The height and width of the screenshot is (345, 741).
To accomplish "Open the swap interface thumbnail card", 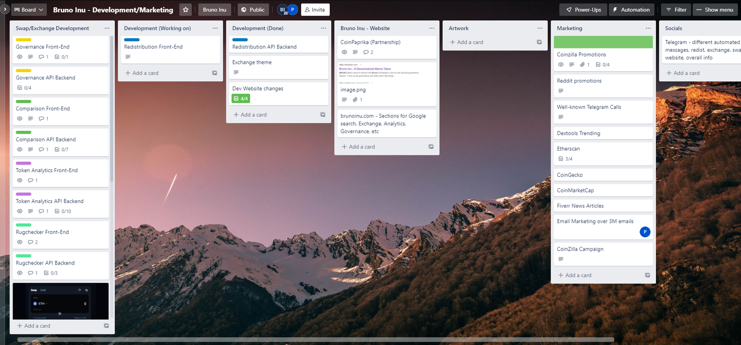I will (x=61, y=301).
